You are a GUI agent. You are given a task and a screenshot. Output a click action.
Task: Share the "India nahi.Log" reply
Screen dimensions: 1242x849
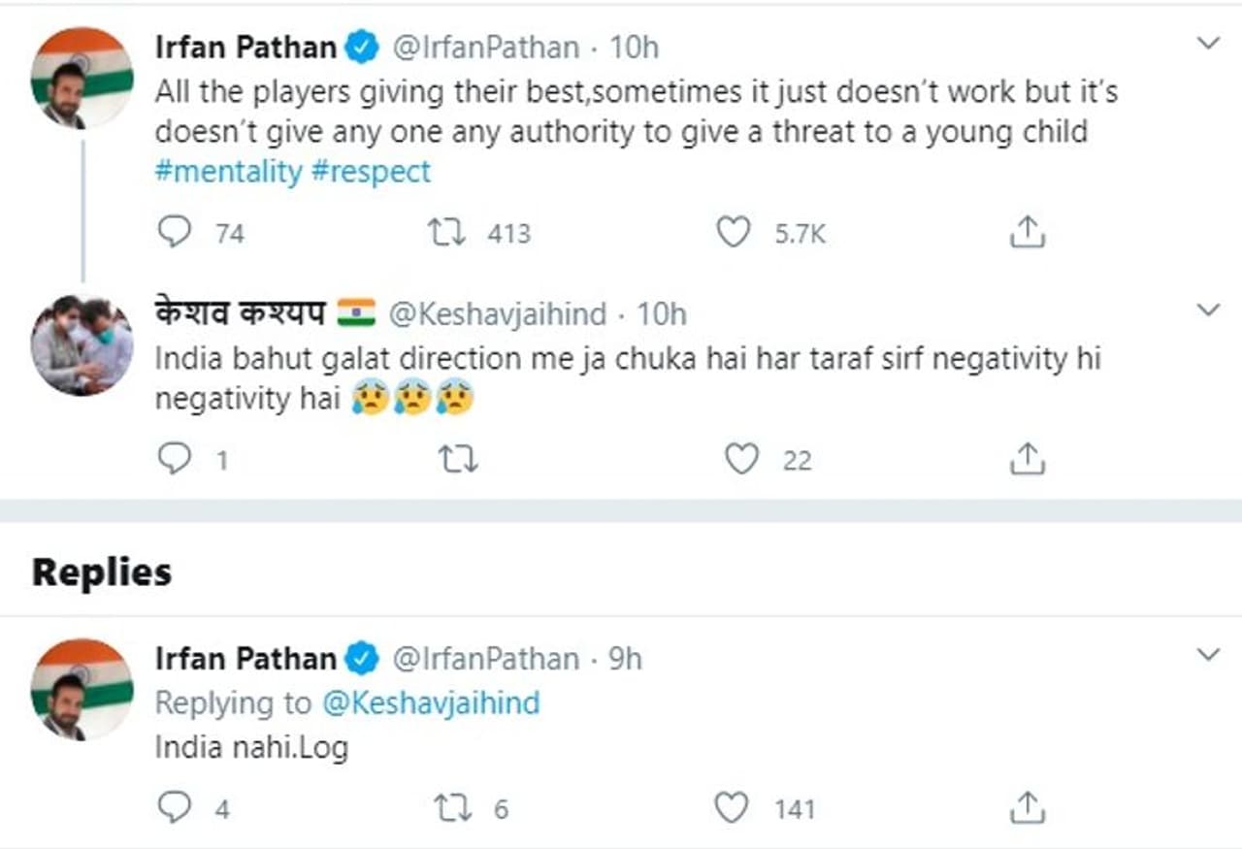pyautogui.click(x=1027, y=807)
